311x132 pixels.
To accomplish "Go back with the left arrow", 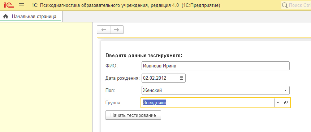I will click(104, 30).
